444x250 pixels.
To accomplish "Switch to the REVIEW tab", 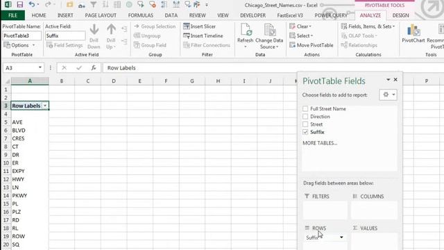I will pyautogui.click(x=197, y=15).
